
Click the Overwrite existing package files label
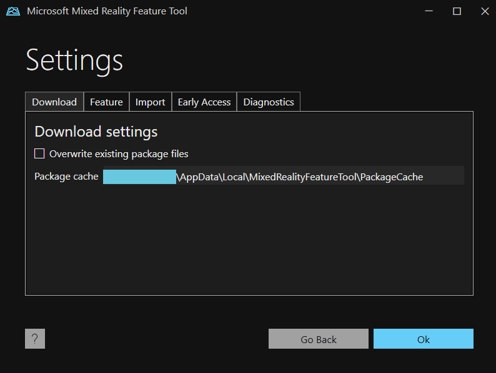click(119, 154)
